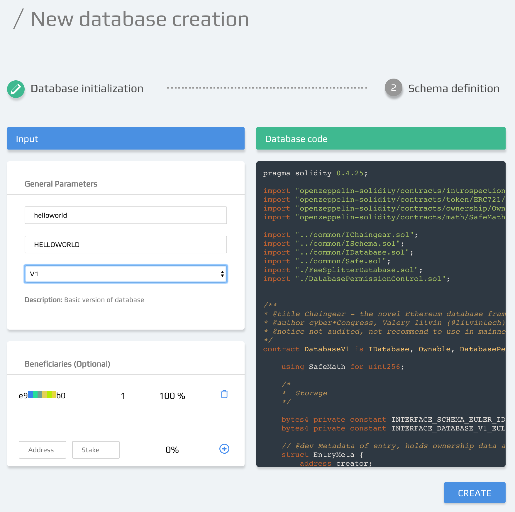Select the Database initialization step label

pos(87,89)
